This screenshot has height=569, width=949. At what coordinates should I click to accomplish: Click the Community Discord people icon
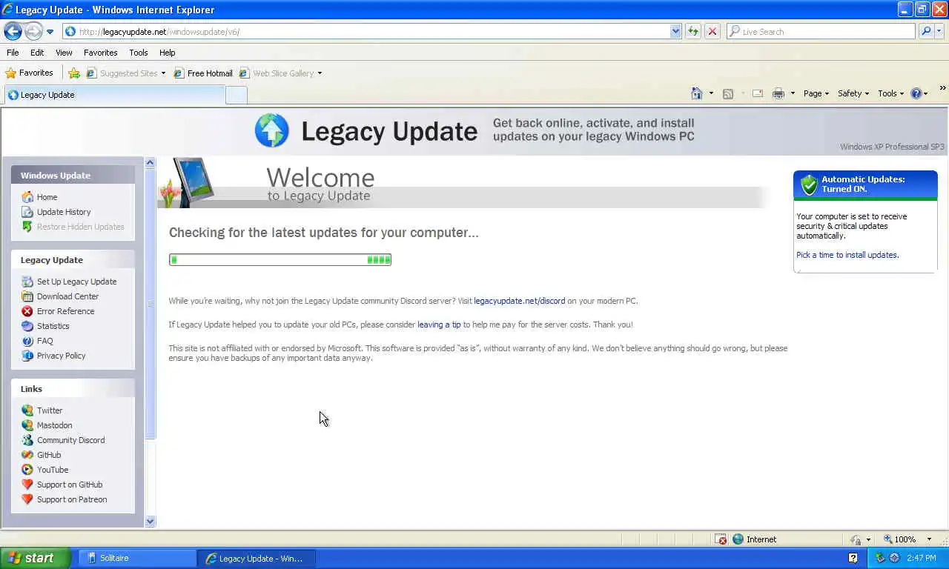click(27, 440)
